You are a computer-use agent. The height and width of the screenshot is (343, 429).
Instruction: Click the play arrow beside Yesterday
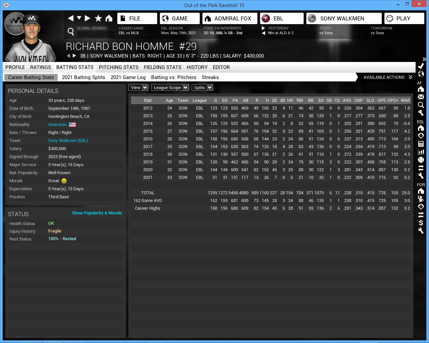(263, 28)
